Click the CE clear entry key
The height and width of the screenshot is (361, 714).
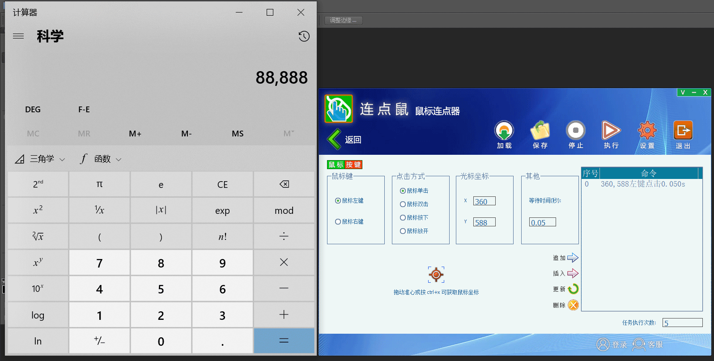[x=222, y=184]
